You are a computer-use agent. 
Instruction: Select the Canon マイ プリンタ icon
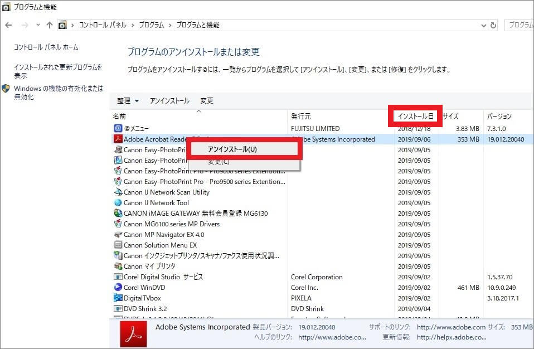pyautogui.click(x=118, y=266)
